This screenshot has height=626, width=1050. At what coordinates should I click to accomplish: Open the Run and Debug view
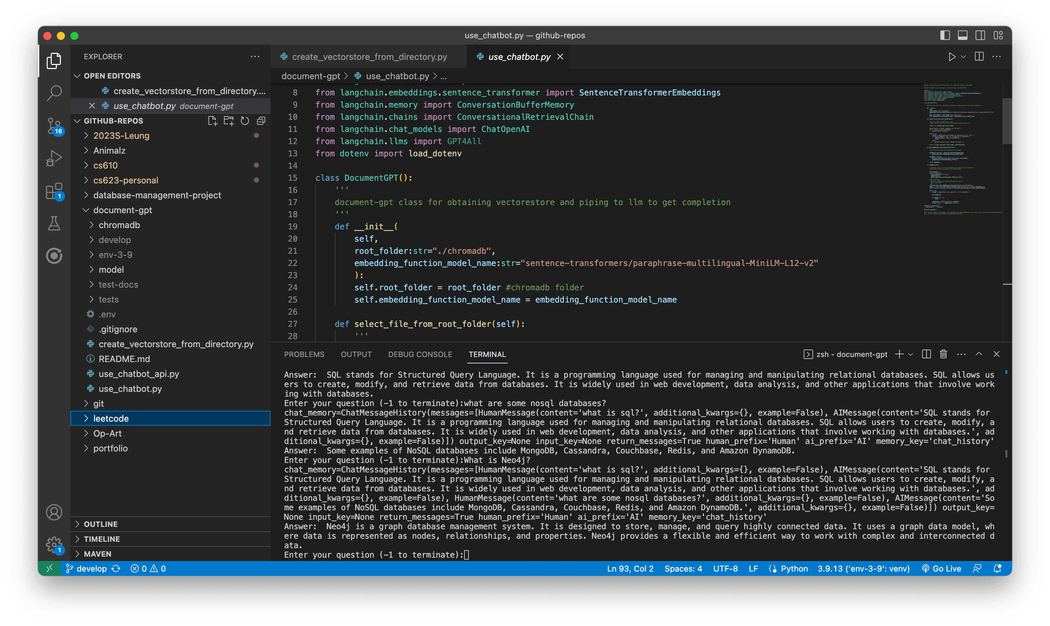(x=54, y=158)
